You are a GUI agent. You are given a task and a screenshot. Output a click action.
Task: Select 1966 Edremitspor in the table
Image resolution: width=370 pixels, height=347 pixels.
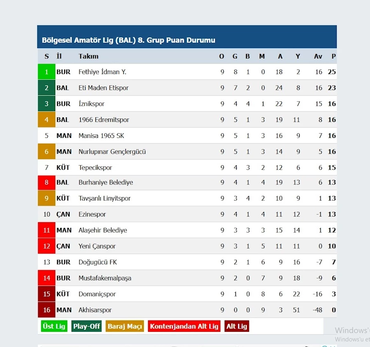[104, 120]
